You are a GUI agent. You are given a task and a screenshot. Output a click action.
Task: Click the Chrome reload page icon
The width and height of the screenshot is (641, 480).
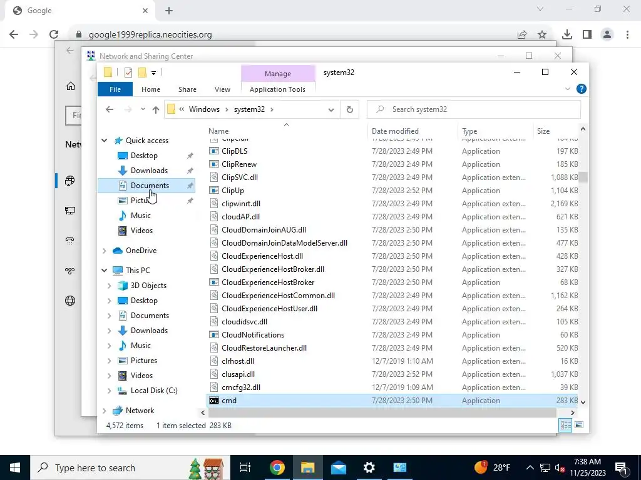54,34
